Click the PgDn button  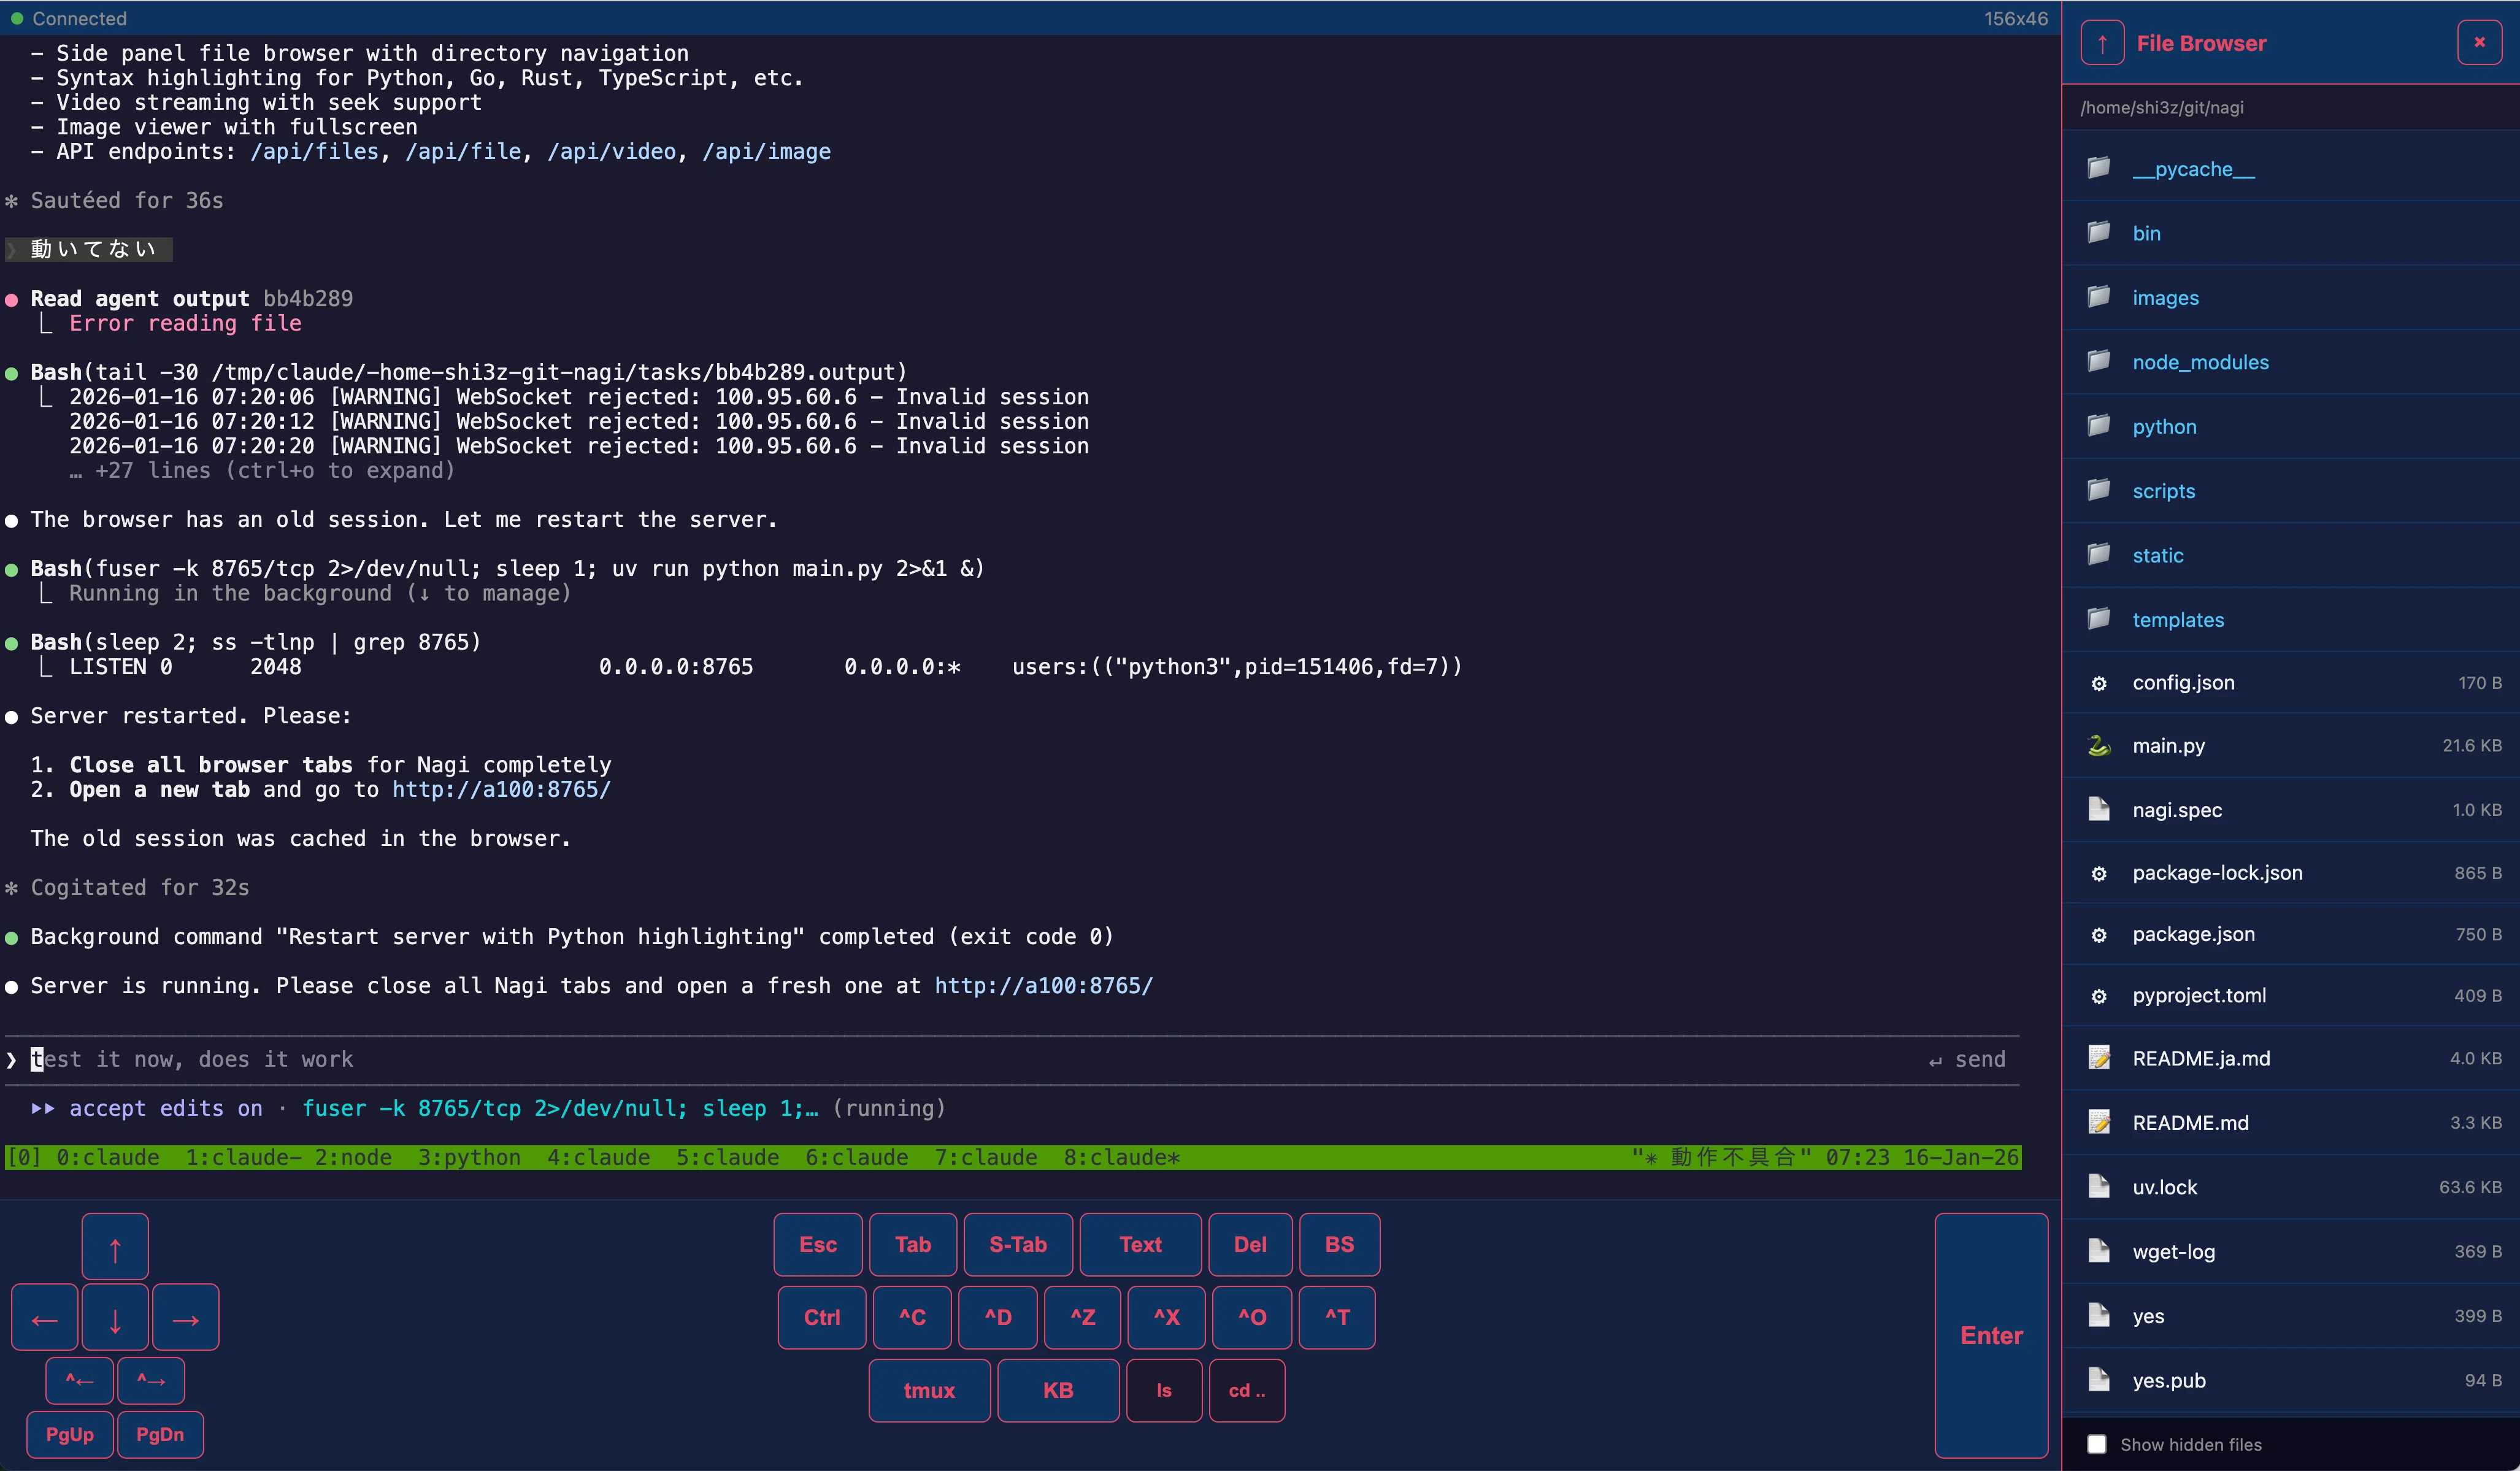[160, 1435]
